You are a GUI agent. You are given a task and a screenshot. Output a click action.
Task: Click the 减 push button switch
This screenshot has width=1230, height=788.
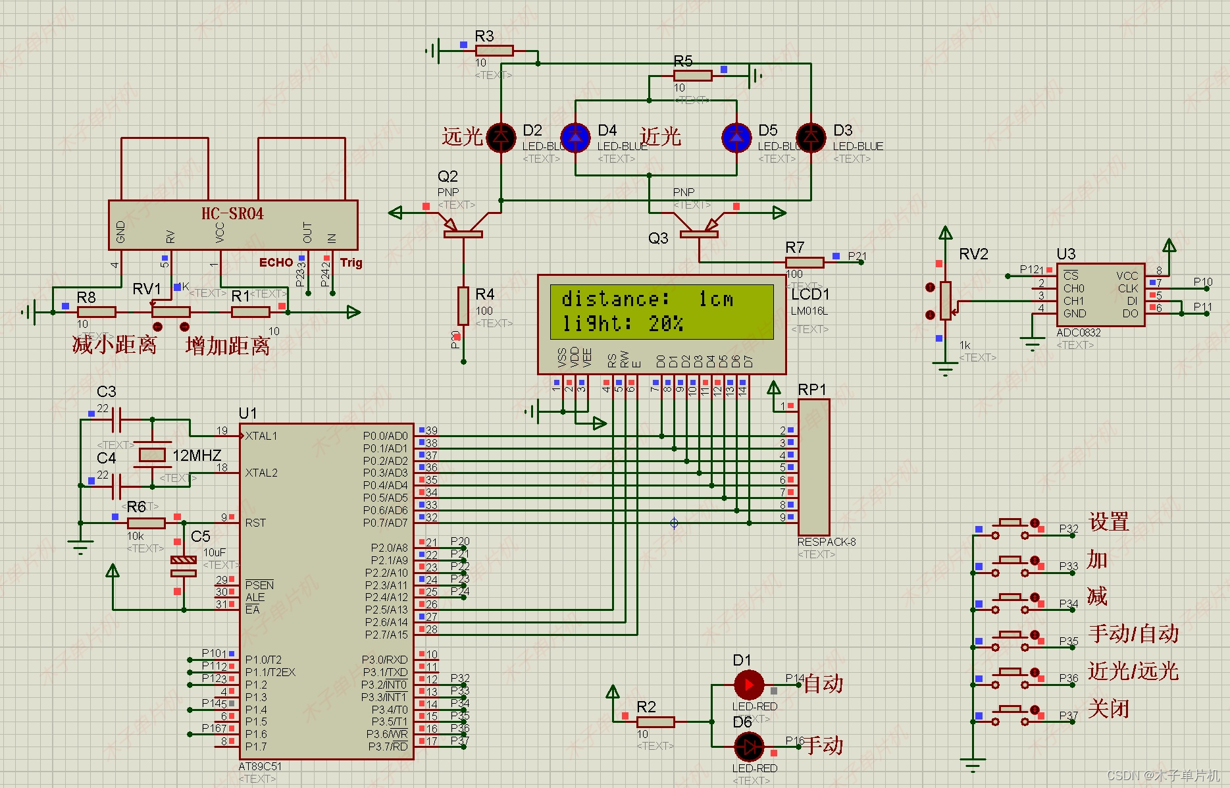1010,603
